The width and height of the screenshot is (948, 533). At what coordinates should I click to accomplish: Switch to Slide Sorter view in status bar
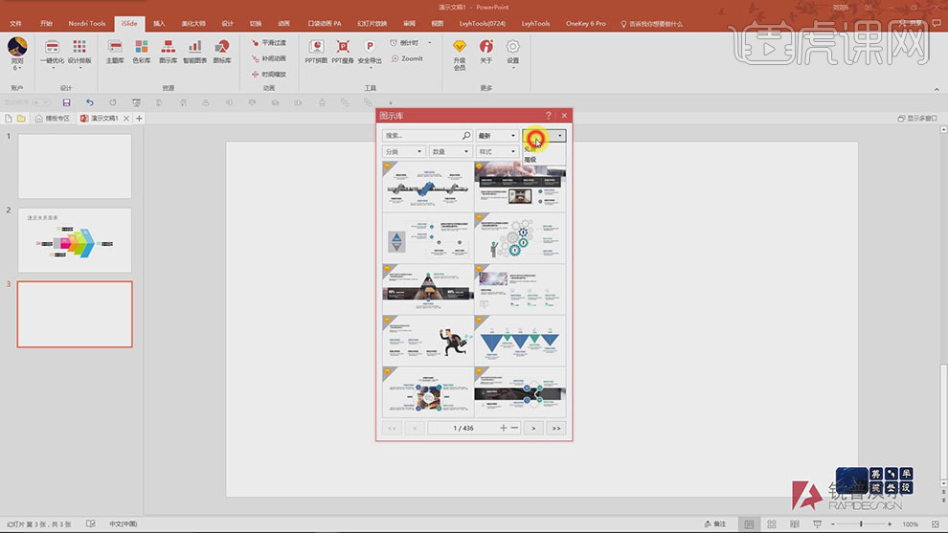tap(771, 524)
